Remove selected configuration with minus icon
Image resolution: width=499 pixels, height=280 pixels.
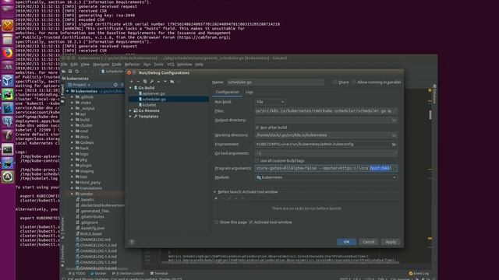(x=138, y=82)
